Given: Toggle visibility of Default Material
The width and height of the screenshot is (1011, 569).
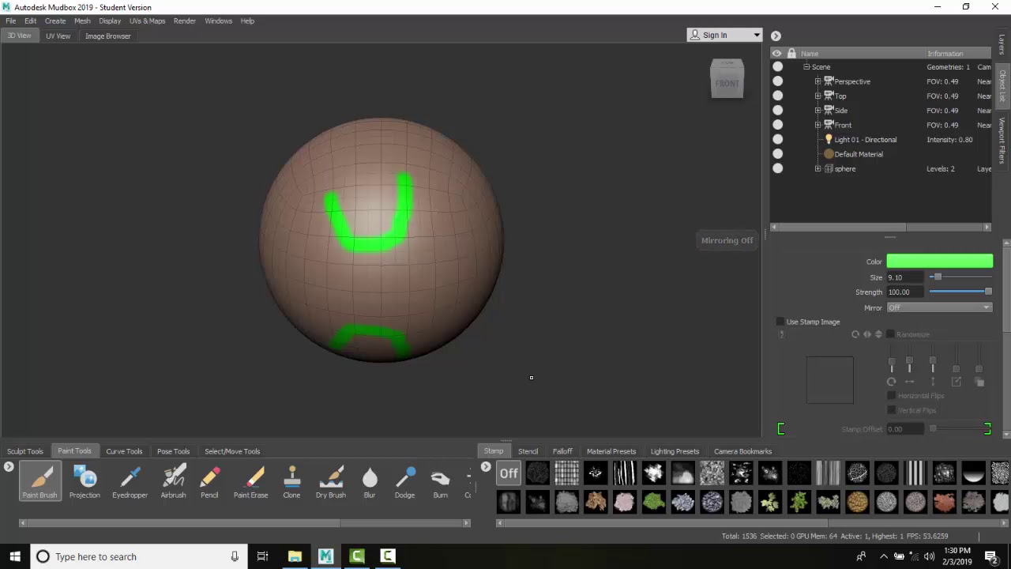Looking at the screenshot, I should pyautogui.click(x=778, y=154).
